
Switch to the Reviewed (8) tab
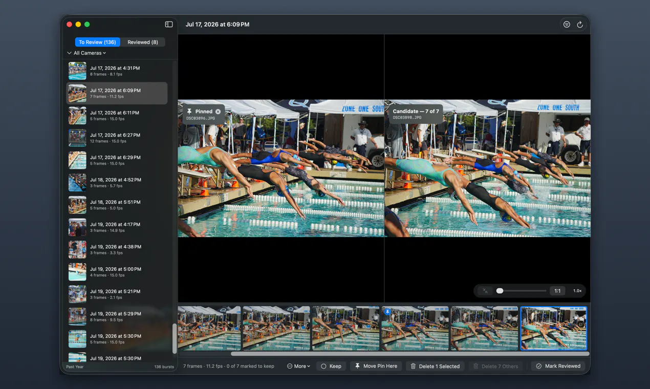point(143,42)
